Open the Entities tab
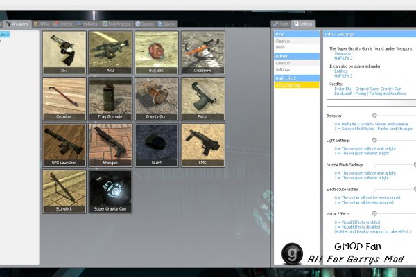This screenshot has width=416, height=277. point(63,24)
